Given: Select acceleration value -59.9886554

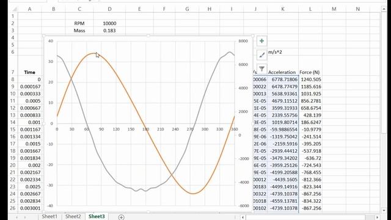Looking at the screenshot, I should coord(283,130).
